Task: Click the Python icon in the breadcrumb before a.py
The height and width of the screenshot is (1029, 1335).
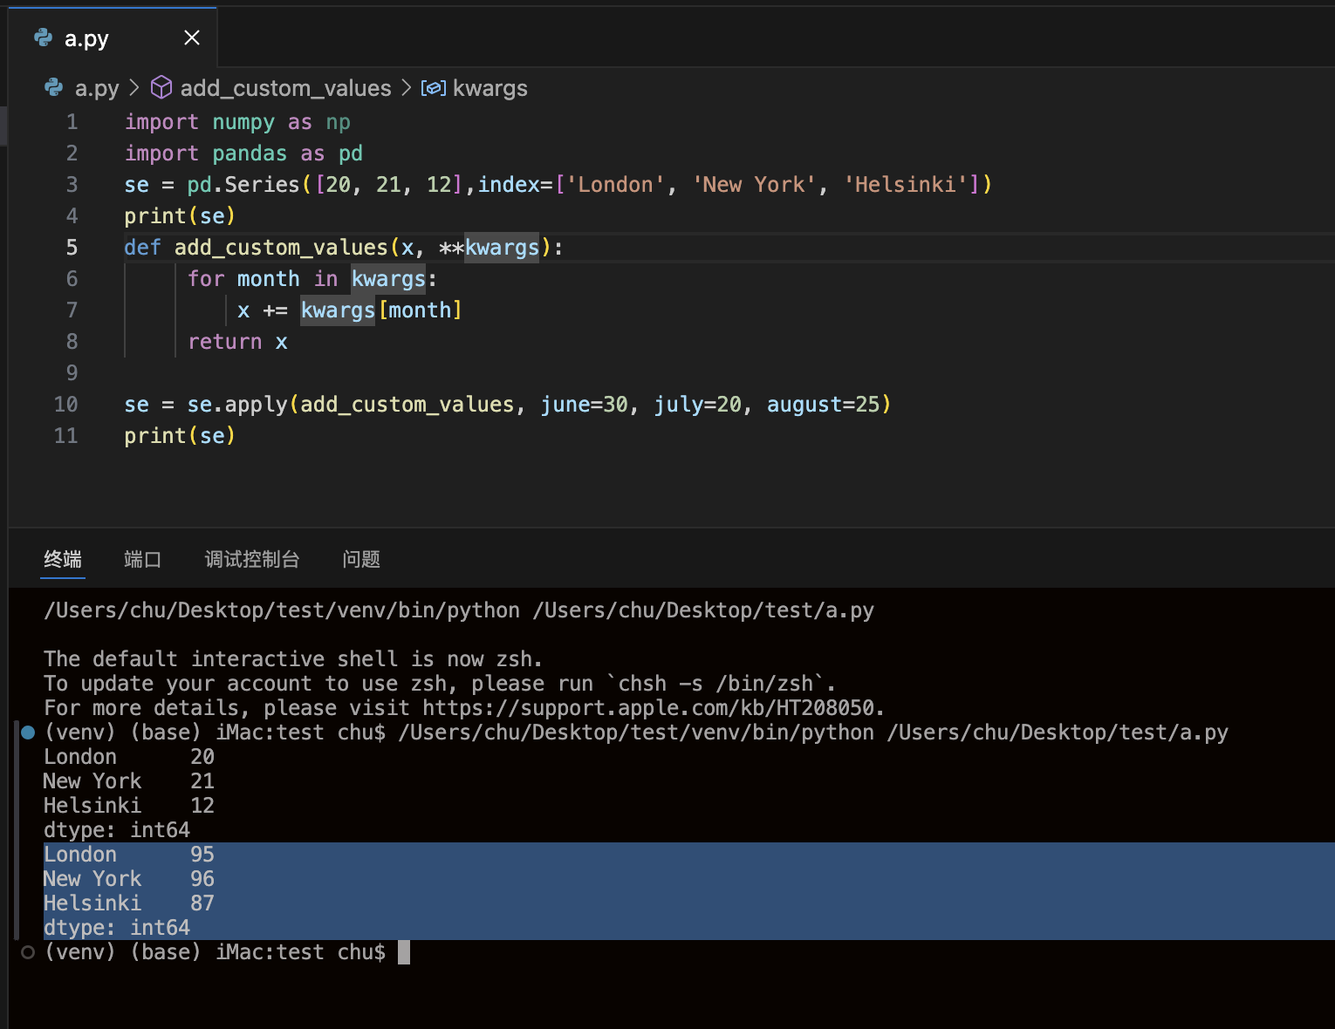Action: [x=52, y=87]
